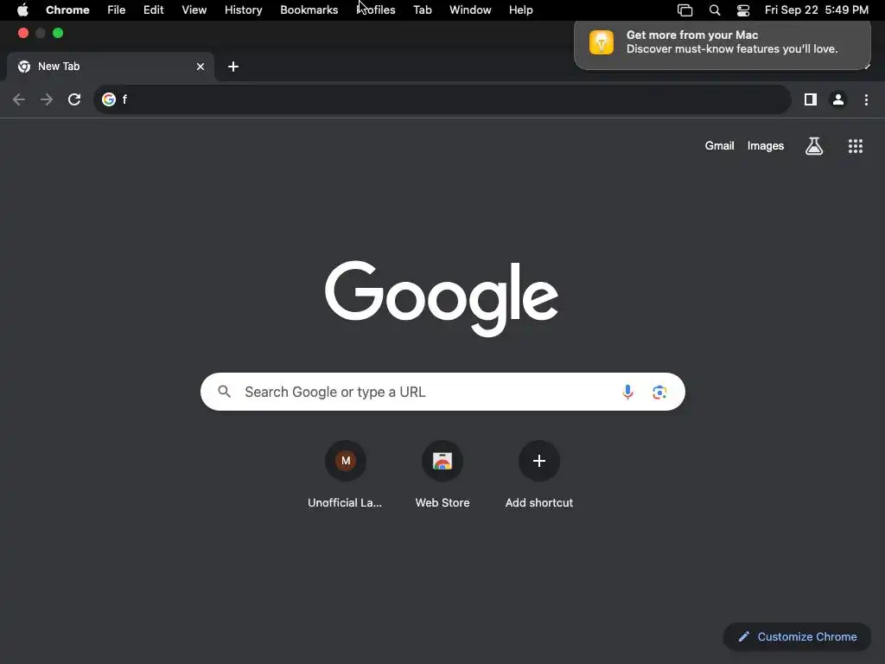The height and width of the screenshot is (664, 885).
Task: Open the Unofficial La... shortcut
Action: (346, 475)
